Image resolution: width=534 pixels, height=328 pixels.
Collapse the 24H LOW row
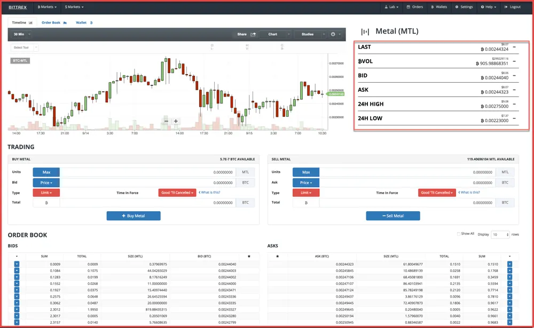(x=514, y=118)
